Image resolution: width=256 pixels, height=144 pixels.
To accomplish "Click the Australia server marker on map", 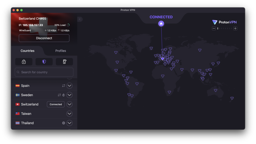I will click(x=216, y=90).
